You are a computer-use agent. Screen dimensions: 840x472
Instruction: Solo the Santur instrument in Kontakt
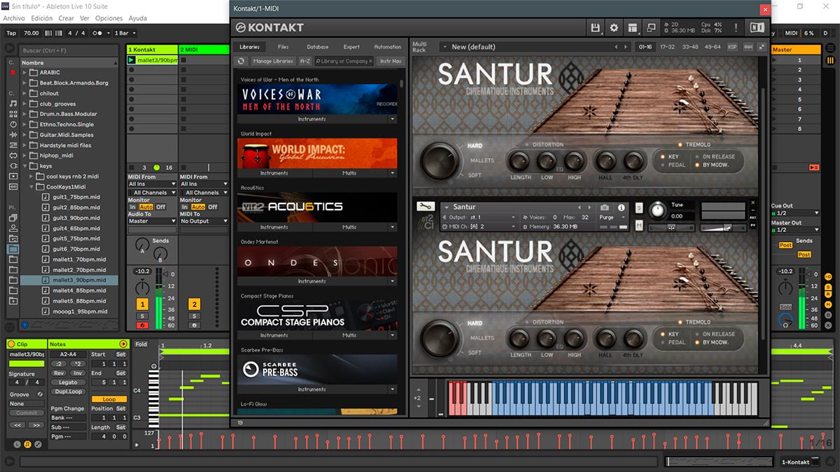(x=639, y=208)
